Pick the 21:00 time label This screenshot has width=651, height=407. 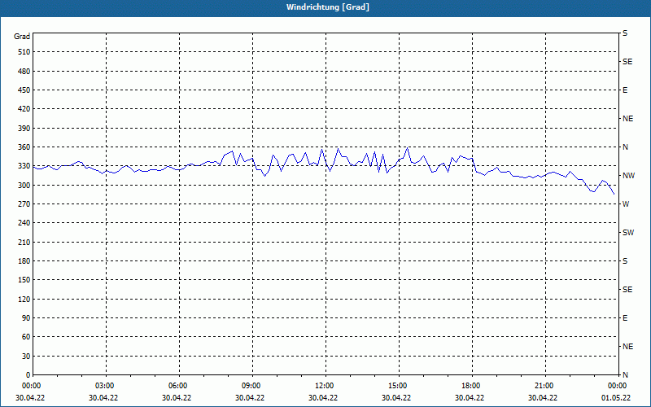tap(544, 386)
